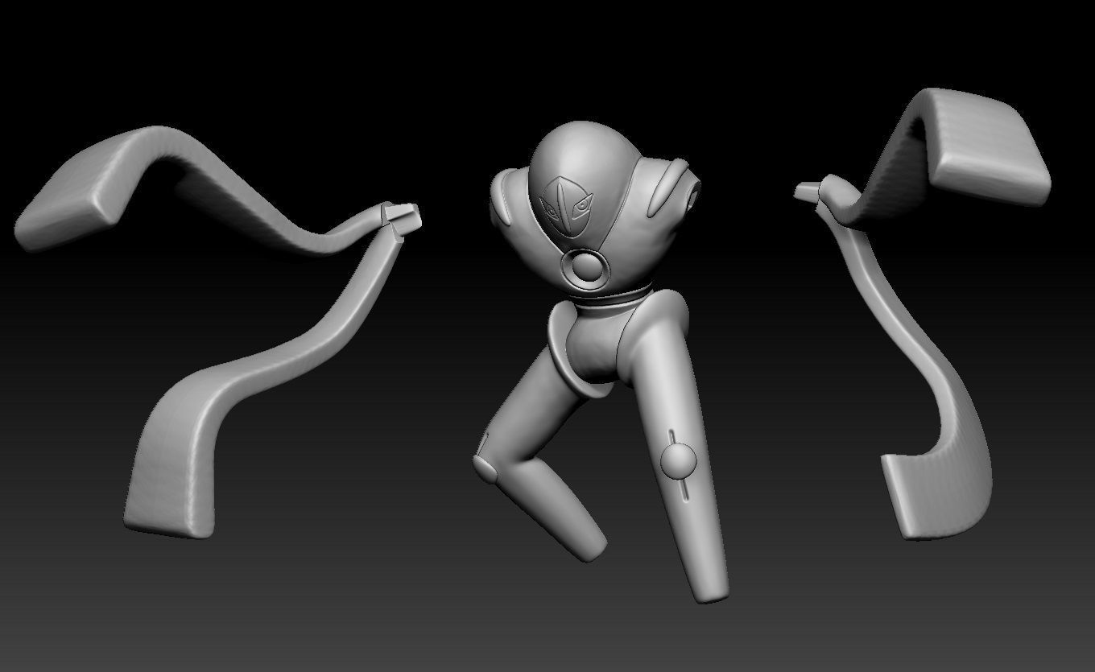Click the eye emblem on the helmet
1095x672 pixels.
click(x=567, y=206)
